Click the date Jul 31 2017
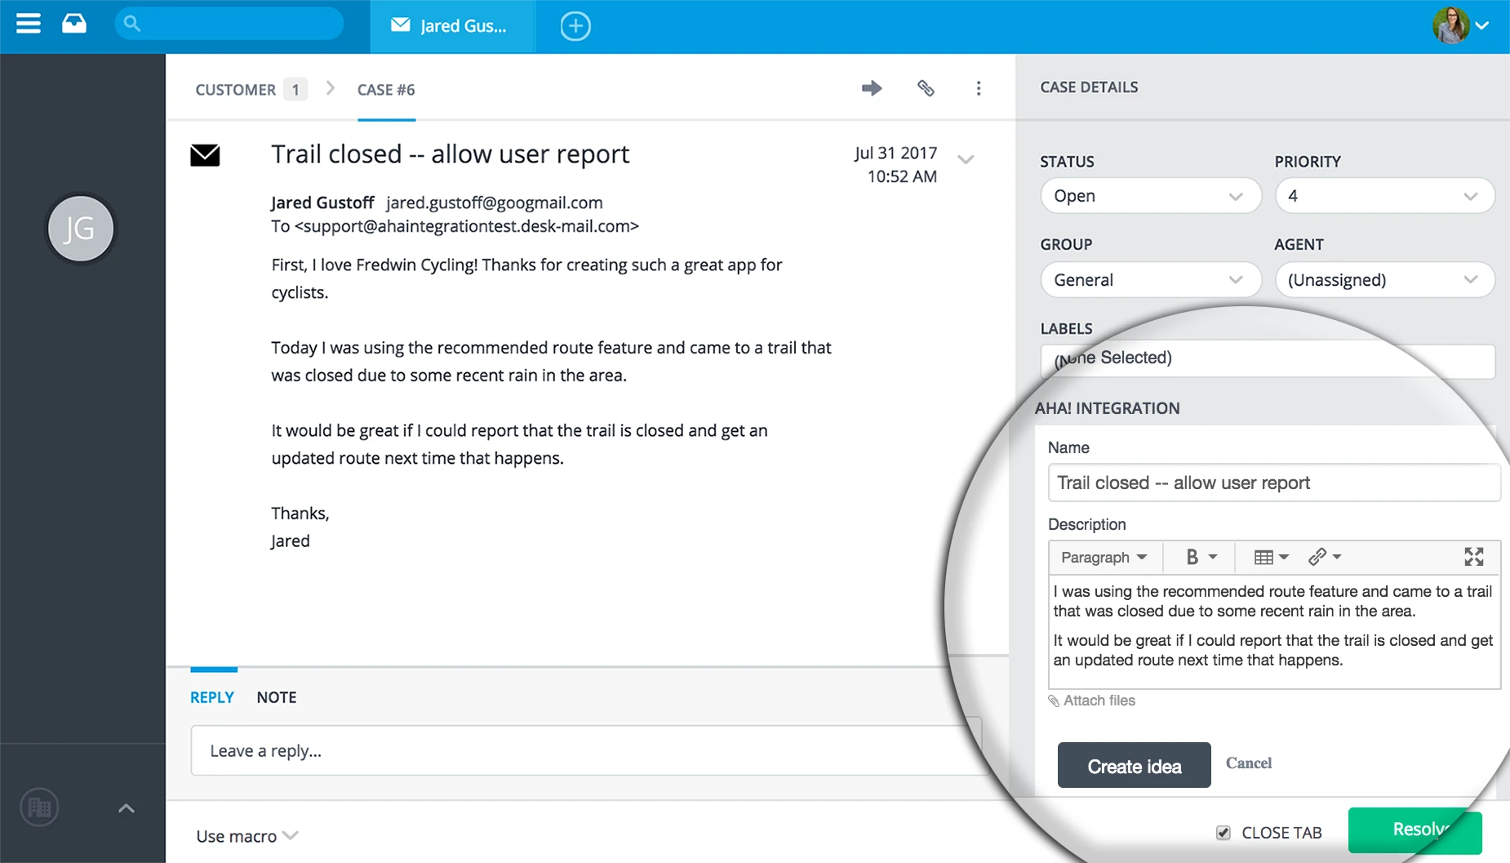The height and width of the screenshot is (863, 1510). click(895, 153)
